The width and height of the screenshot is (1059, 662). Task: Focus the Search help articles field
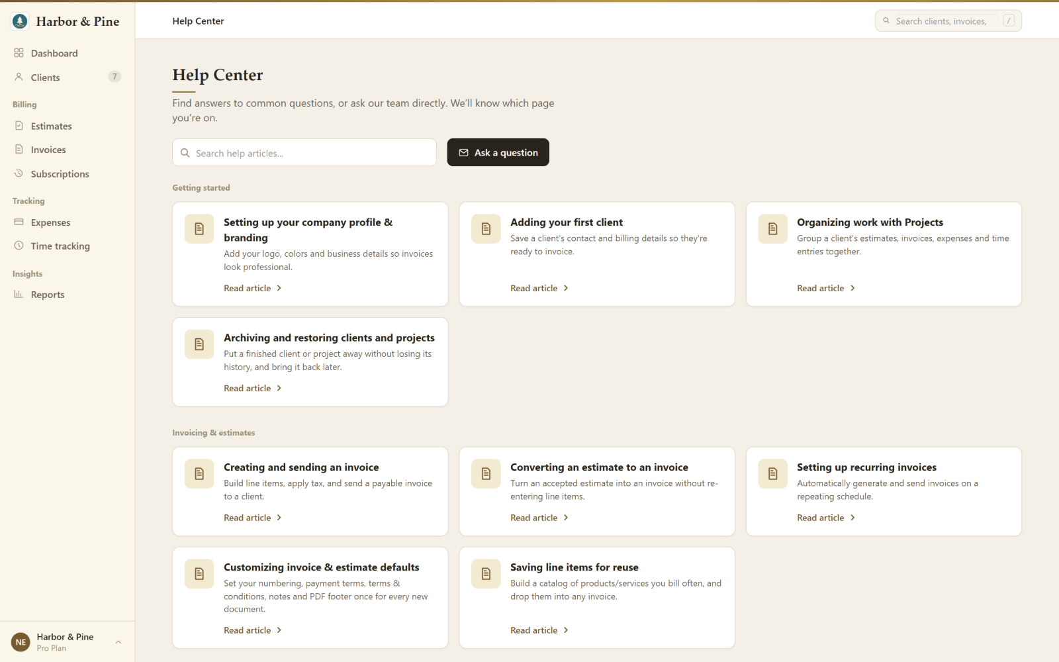tap(304, 153)
